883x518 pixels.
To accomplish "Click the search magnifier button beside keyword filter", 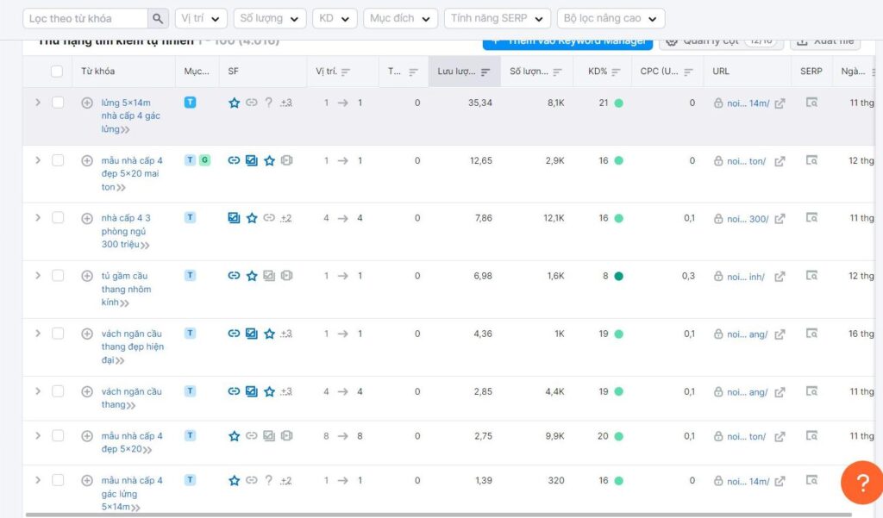I will (158, 18).
